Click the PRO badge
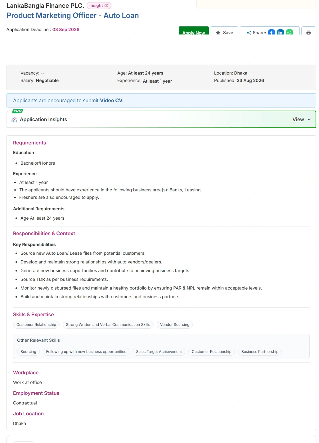This screenshot has width=319, height=443. point(18,111)
